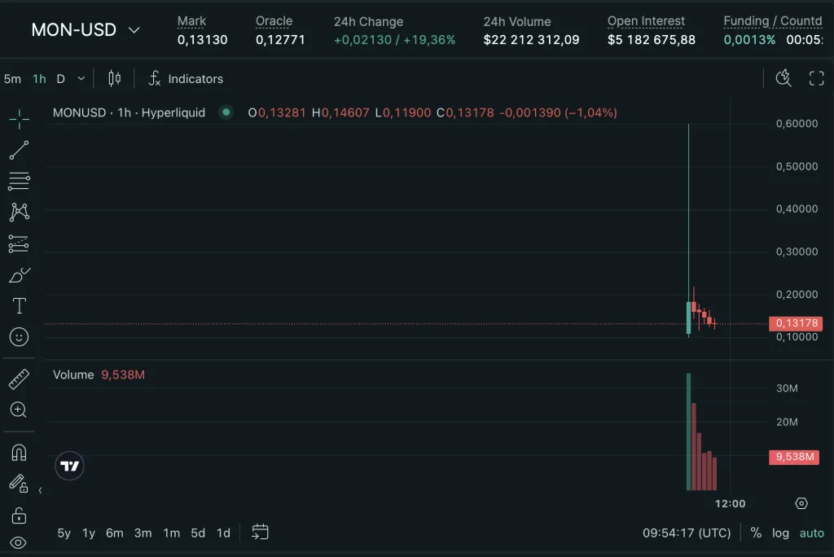Click the Open Interest label

tap(646, 20)
